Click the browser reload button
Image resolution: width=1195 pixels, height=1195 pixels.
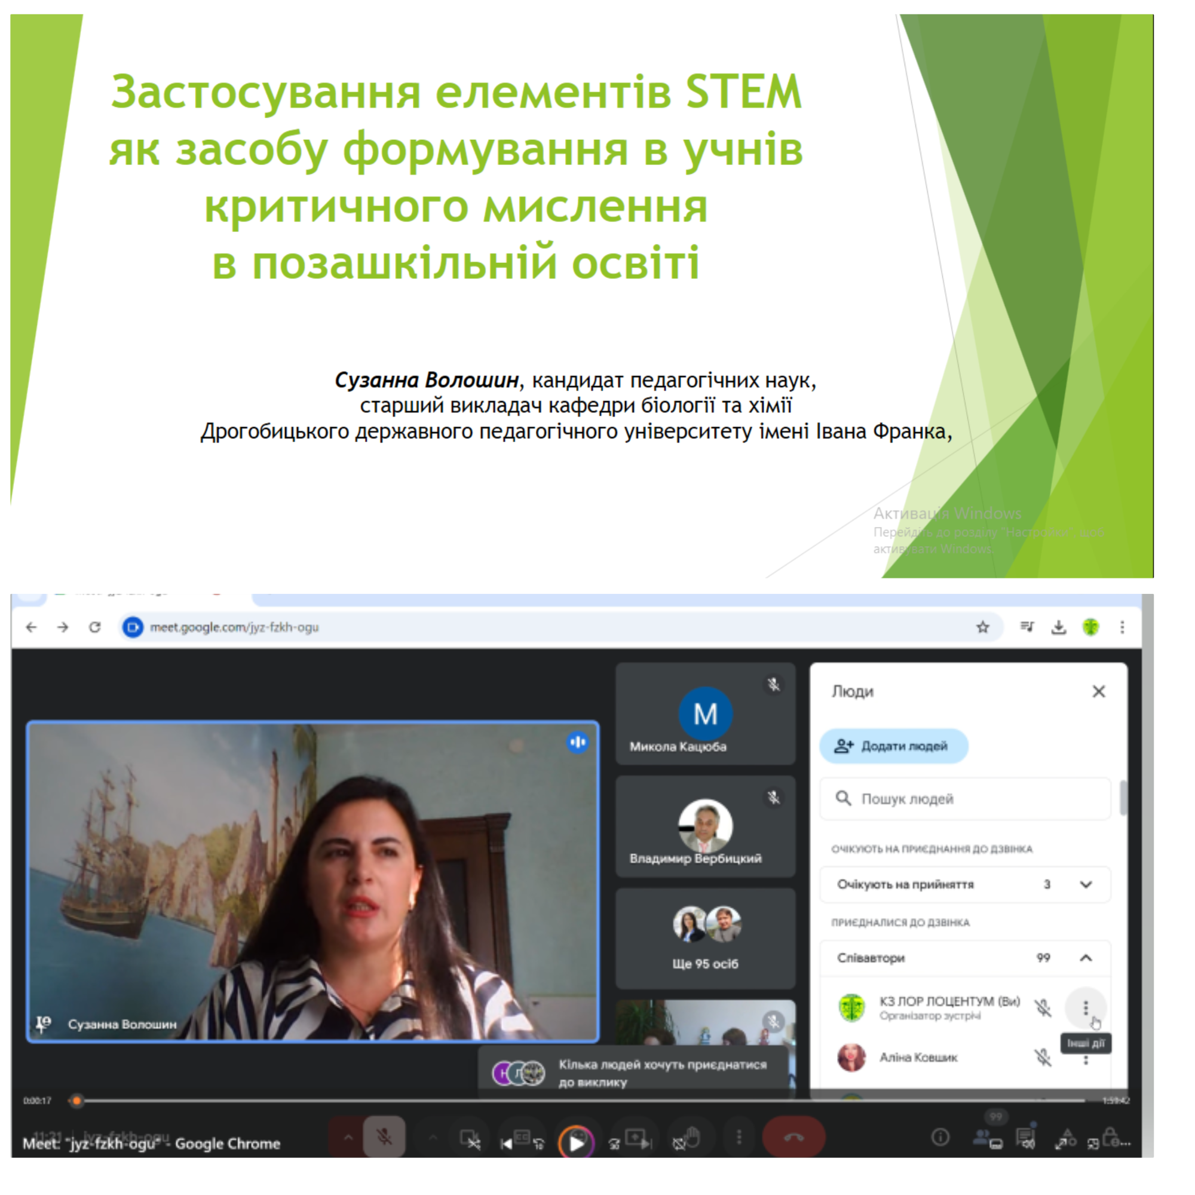click(x=94, y=627)
